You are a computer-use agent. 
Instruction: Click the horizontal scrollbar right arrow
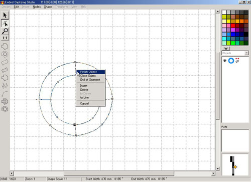coord(213,173)
